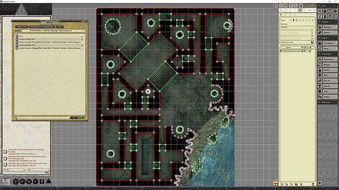The height and width of the screenshot is (190, 339).
Task: Expand the Character sidebar section
Action: pyautogui.click(x=327, y=102)
